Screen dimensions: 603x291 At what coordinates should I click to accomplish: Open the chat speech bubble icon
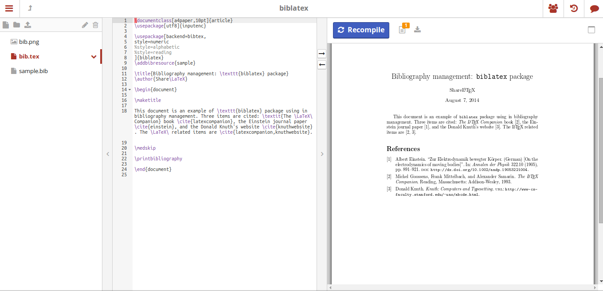(594, 8)
